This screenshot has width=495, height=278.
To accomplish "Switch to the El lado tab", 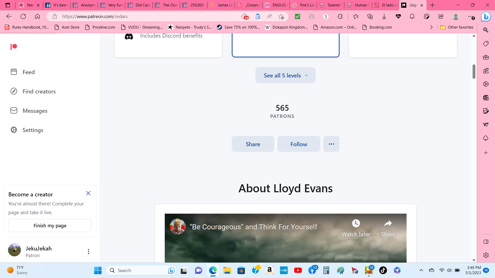I will 386,5.
